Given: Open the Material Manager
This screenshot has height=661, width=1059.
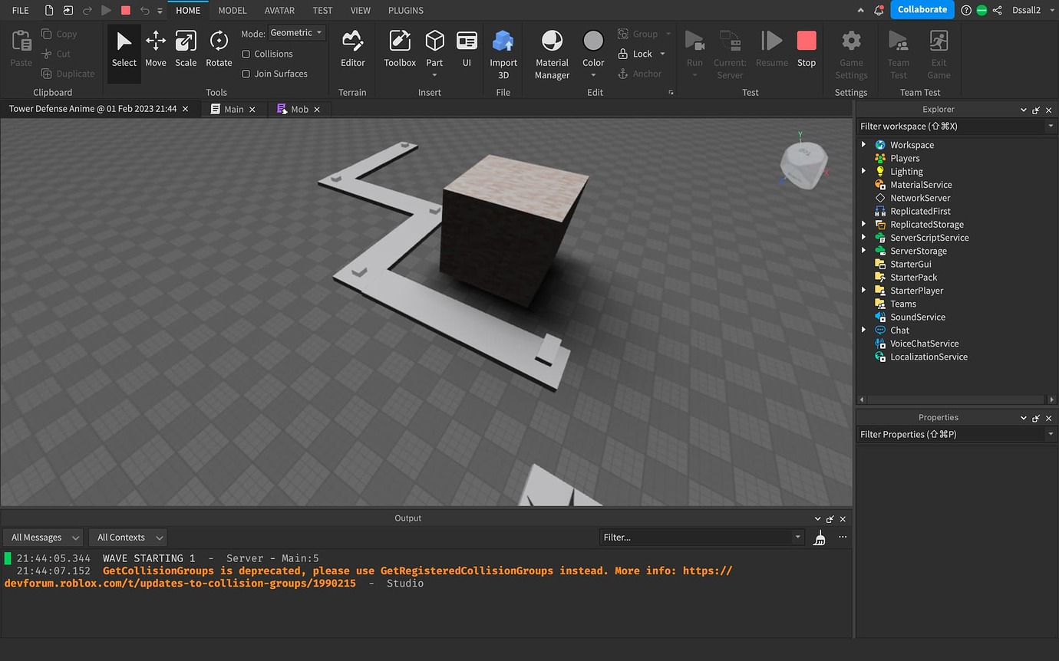Looking at the screenshot, I should (551, 51).
